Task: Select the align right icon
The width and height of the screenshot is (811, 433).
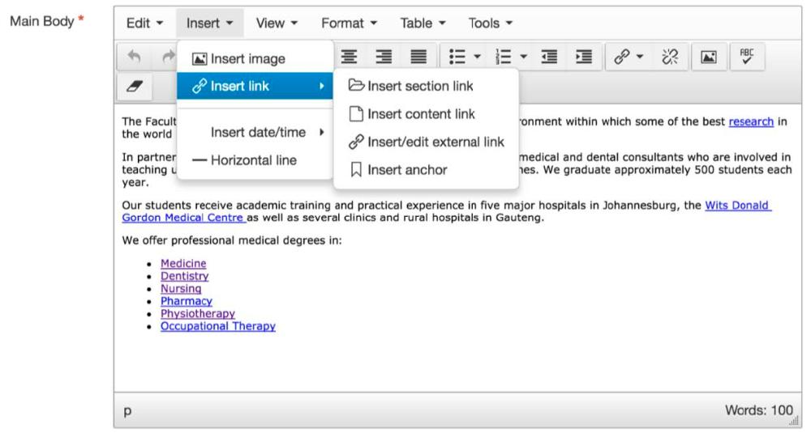Action: click(384, 57)
